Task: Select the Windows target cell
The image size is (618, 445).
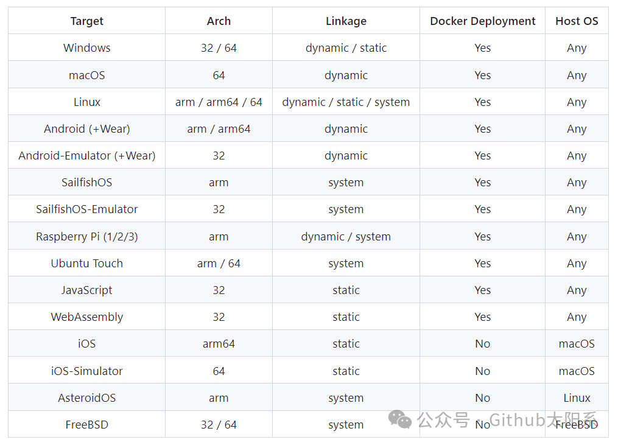Action: (x=87, y=48)
